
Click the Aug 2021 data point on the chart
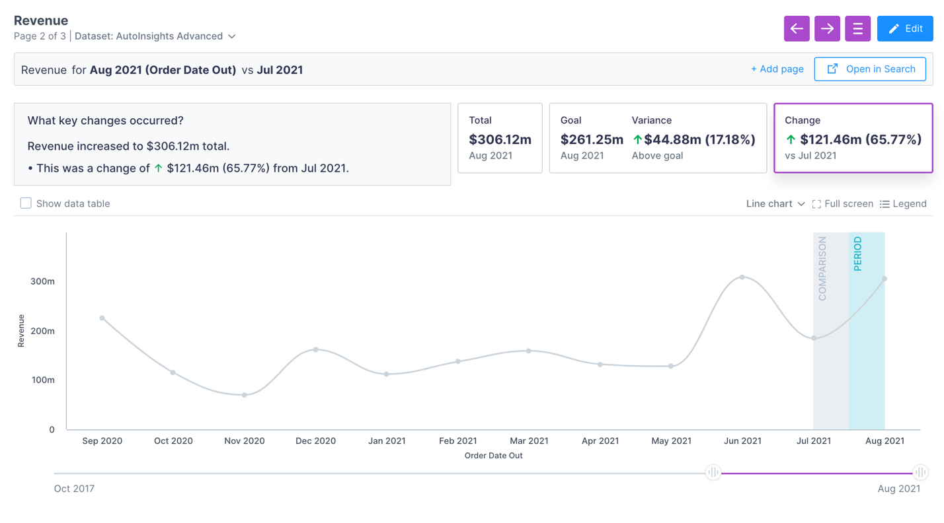coord(885,280)
